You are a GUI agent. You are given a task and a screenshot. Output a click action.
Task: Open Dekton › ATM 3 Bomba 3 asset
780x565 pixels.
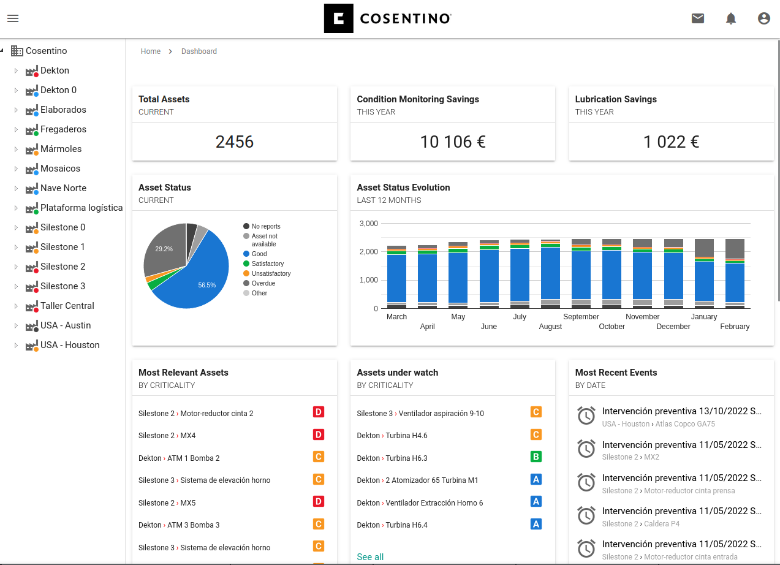179,525
